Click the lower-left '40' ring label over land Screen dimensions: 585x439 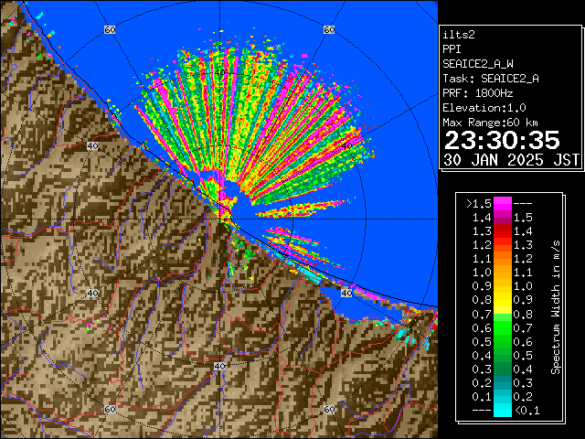click(x=92, y=293)
